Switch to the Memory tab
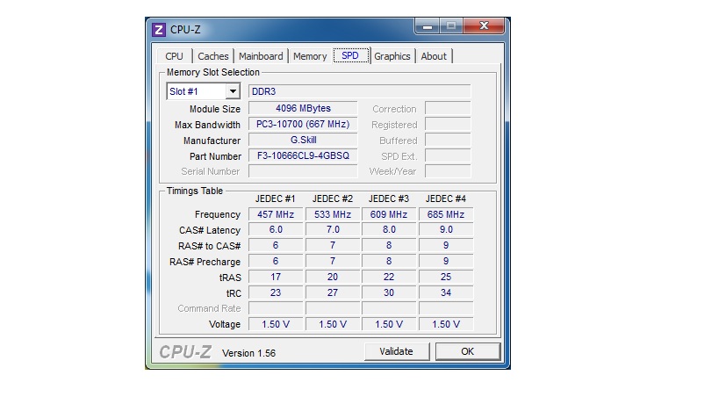The height and width of the screenshot is (404, 719). point(310,56)
